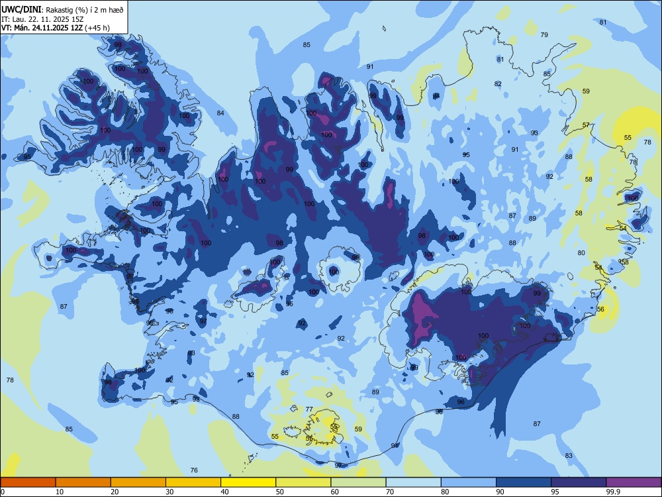
Task: Select the medium blue 80–90 legend swatch
Action: pos(469,482)
